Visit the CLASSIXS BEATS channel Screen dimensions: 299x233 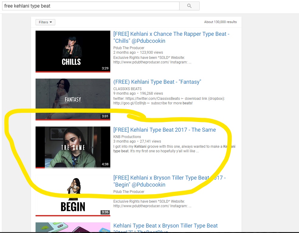click(127, 89)
